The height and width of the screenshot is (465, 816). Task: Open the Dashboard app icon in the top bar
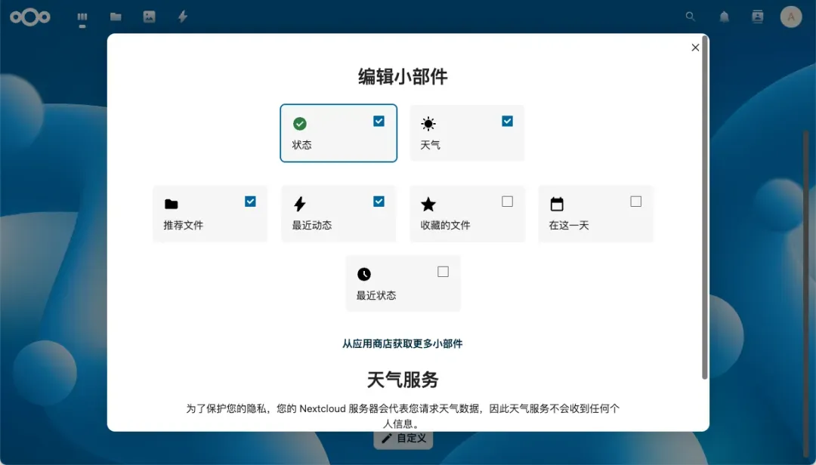pyautogui.click(x=82, y=17)
